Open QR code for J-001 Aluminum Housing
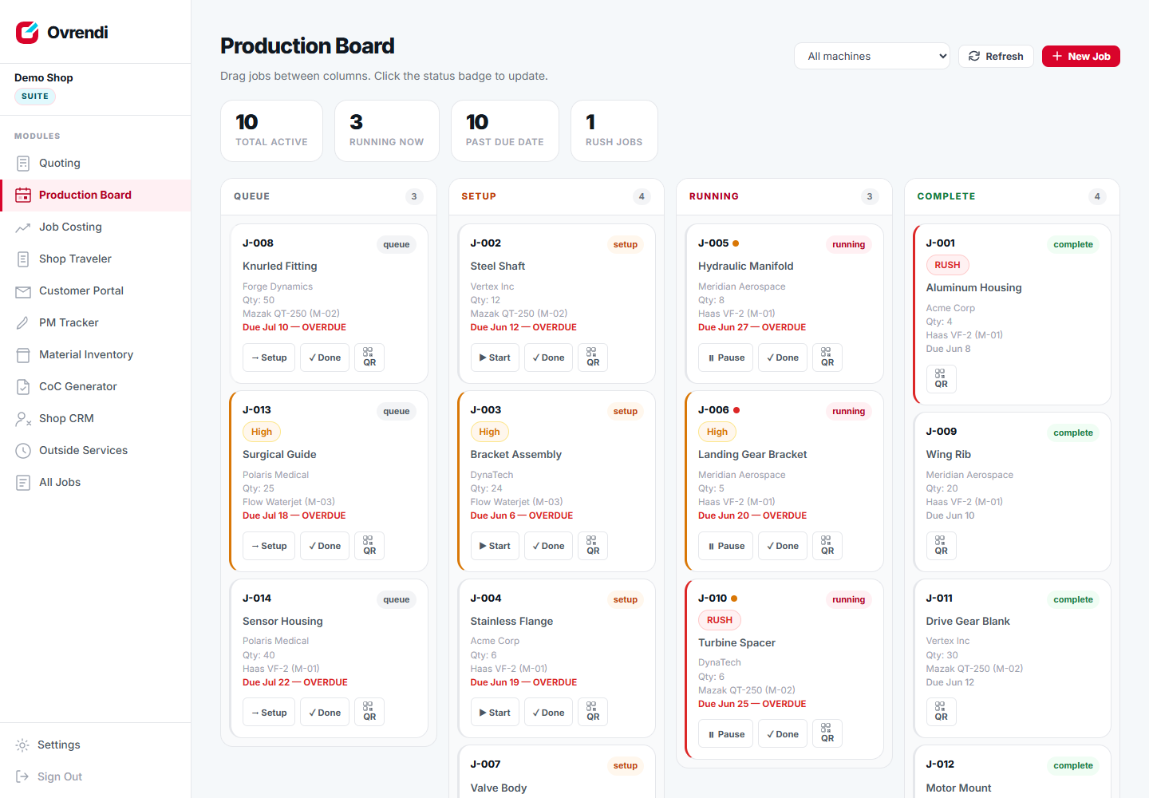1149x798 pixels. (x=941, y=379)
